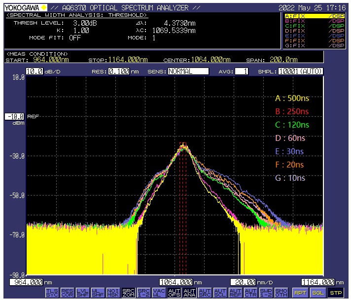Click the AUT ANA auto analysis icon
The height and width of the screenshot is (301, 351).
tap(189, 292)
